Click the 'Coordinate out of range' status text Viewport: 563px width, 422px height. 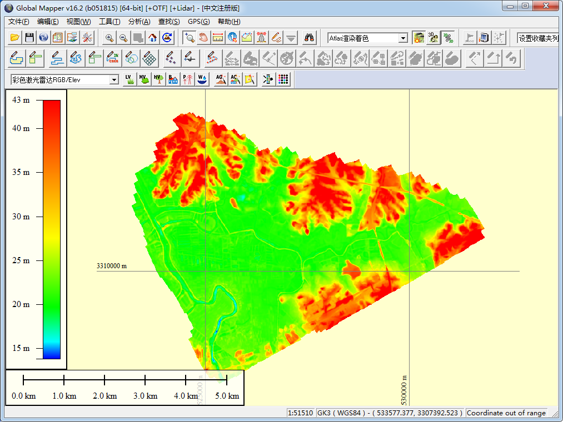pyautogui.click(x=506, y=413)
